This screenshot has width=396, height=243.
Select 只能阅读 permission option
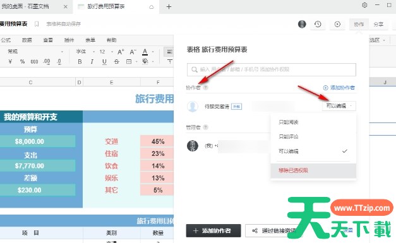[x=313, y=122]
